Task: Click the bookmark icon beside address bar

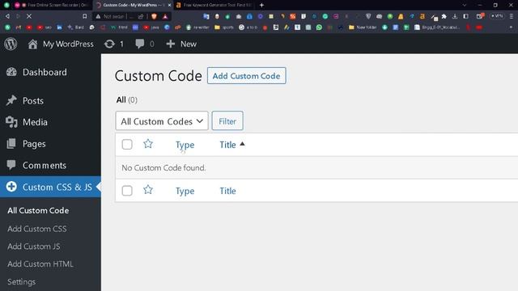Action: click(x=84, y=16)
